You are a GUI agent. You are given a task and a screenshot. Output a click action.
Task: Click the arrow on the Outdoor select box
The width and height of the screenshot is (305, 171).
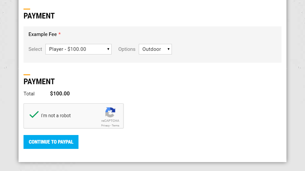tap(169, 49)
